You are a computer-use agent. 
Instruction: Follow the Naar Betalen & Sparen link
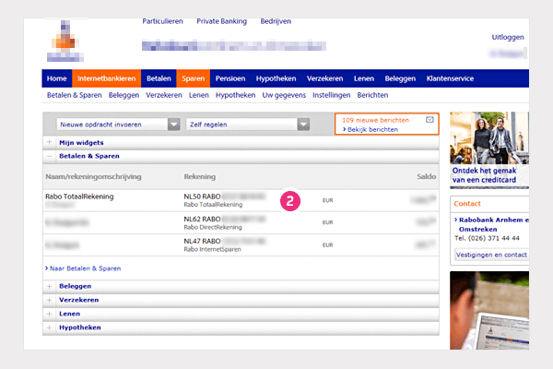83,268
